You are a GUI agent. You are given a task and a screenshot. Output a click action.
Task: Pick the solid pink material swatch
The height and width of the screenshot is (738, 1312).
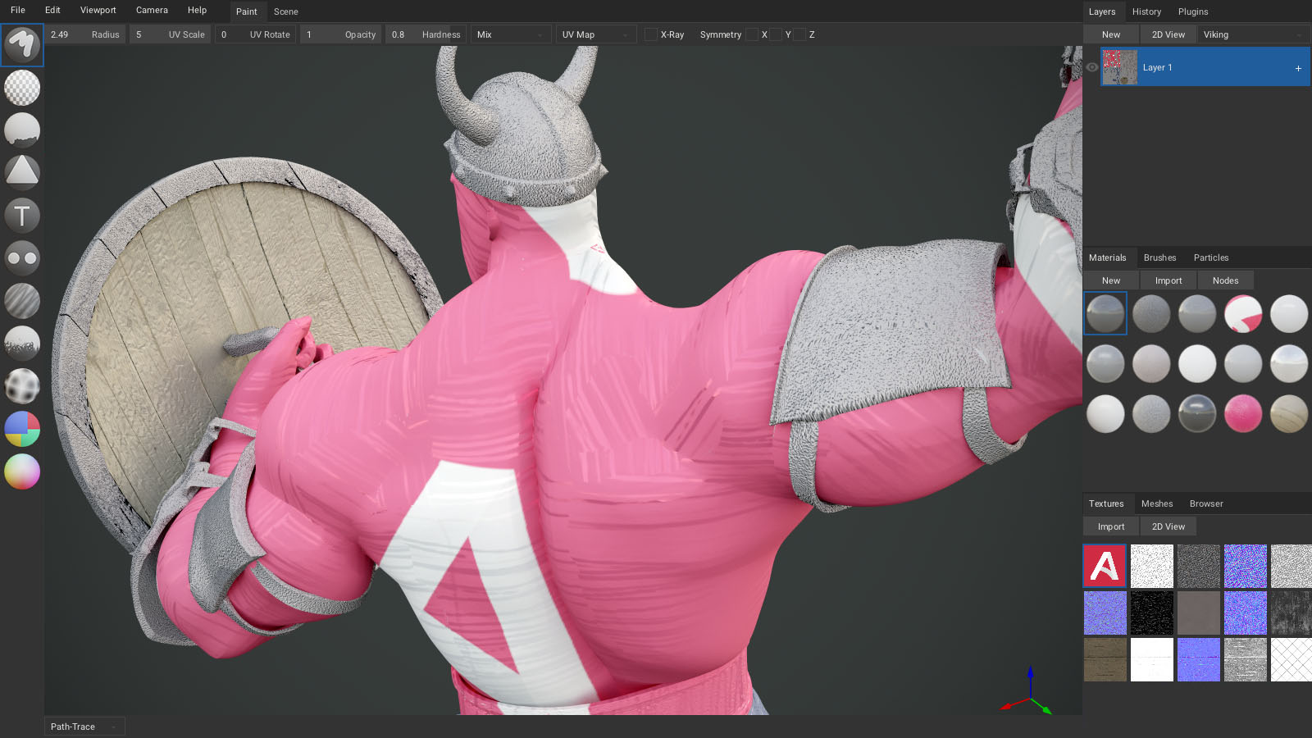pos(1243,413)
